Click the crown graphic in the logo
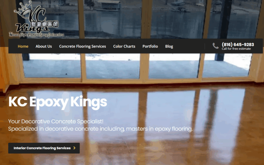Image resolution: width=264 pixels, height=165 pixels. (x=23, y=8)
